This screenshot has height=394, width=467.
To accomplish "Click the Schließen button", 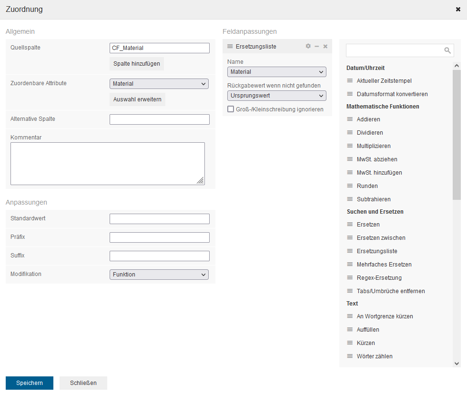I will [x=83, y=383].
